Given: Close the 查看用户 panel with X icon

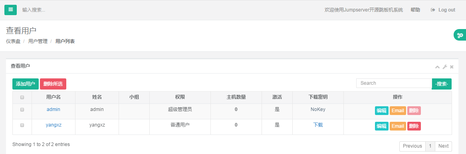Looking at the screenshot, I should 452,67.
